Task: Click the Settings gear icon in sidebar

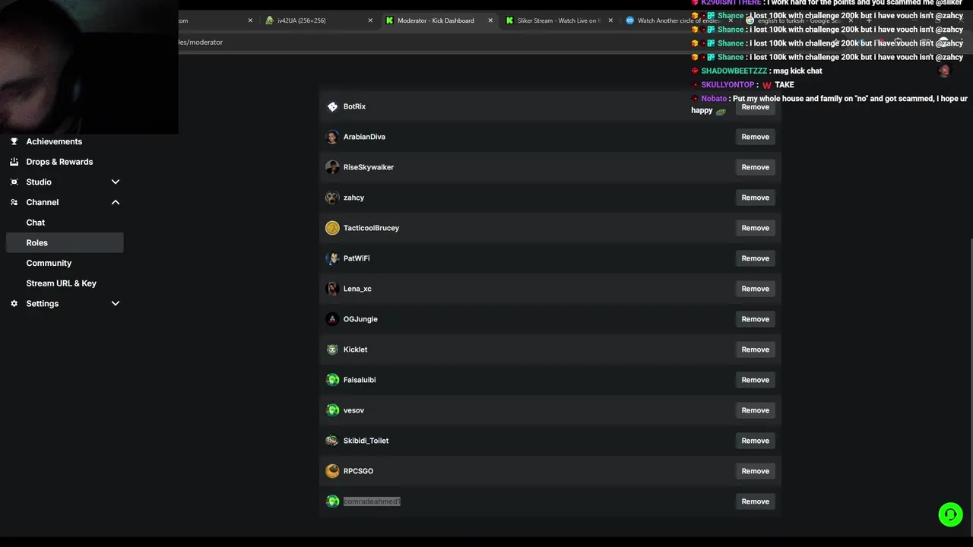Action: click(14, 304)
